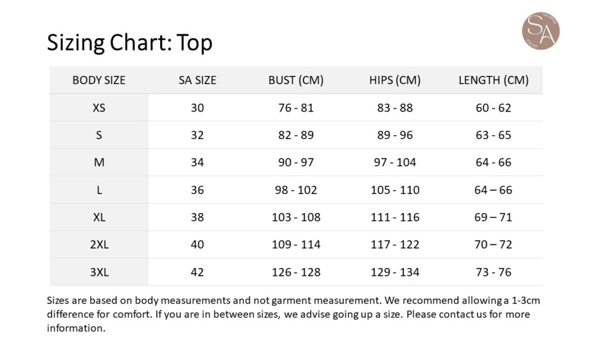Select SA size 42 cell

pyautogui.click(x=197, y=272)
